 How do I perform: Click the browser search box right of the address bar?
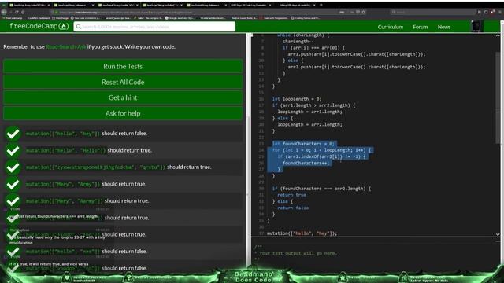pos(432,12)
